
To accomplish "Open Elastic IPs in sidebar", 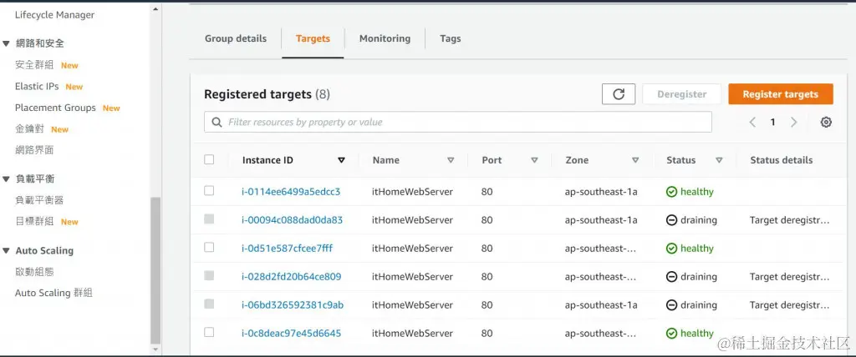I will (37, 86).
